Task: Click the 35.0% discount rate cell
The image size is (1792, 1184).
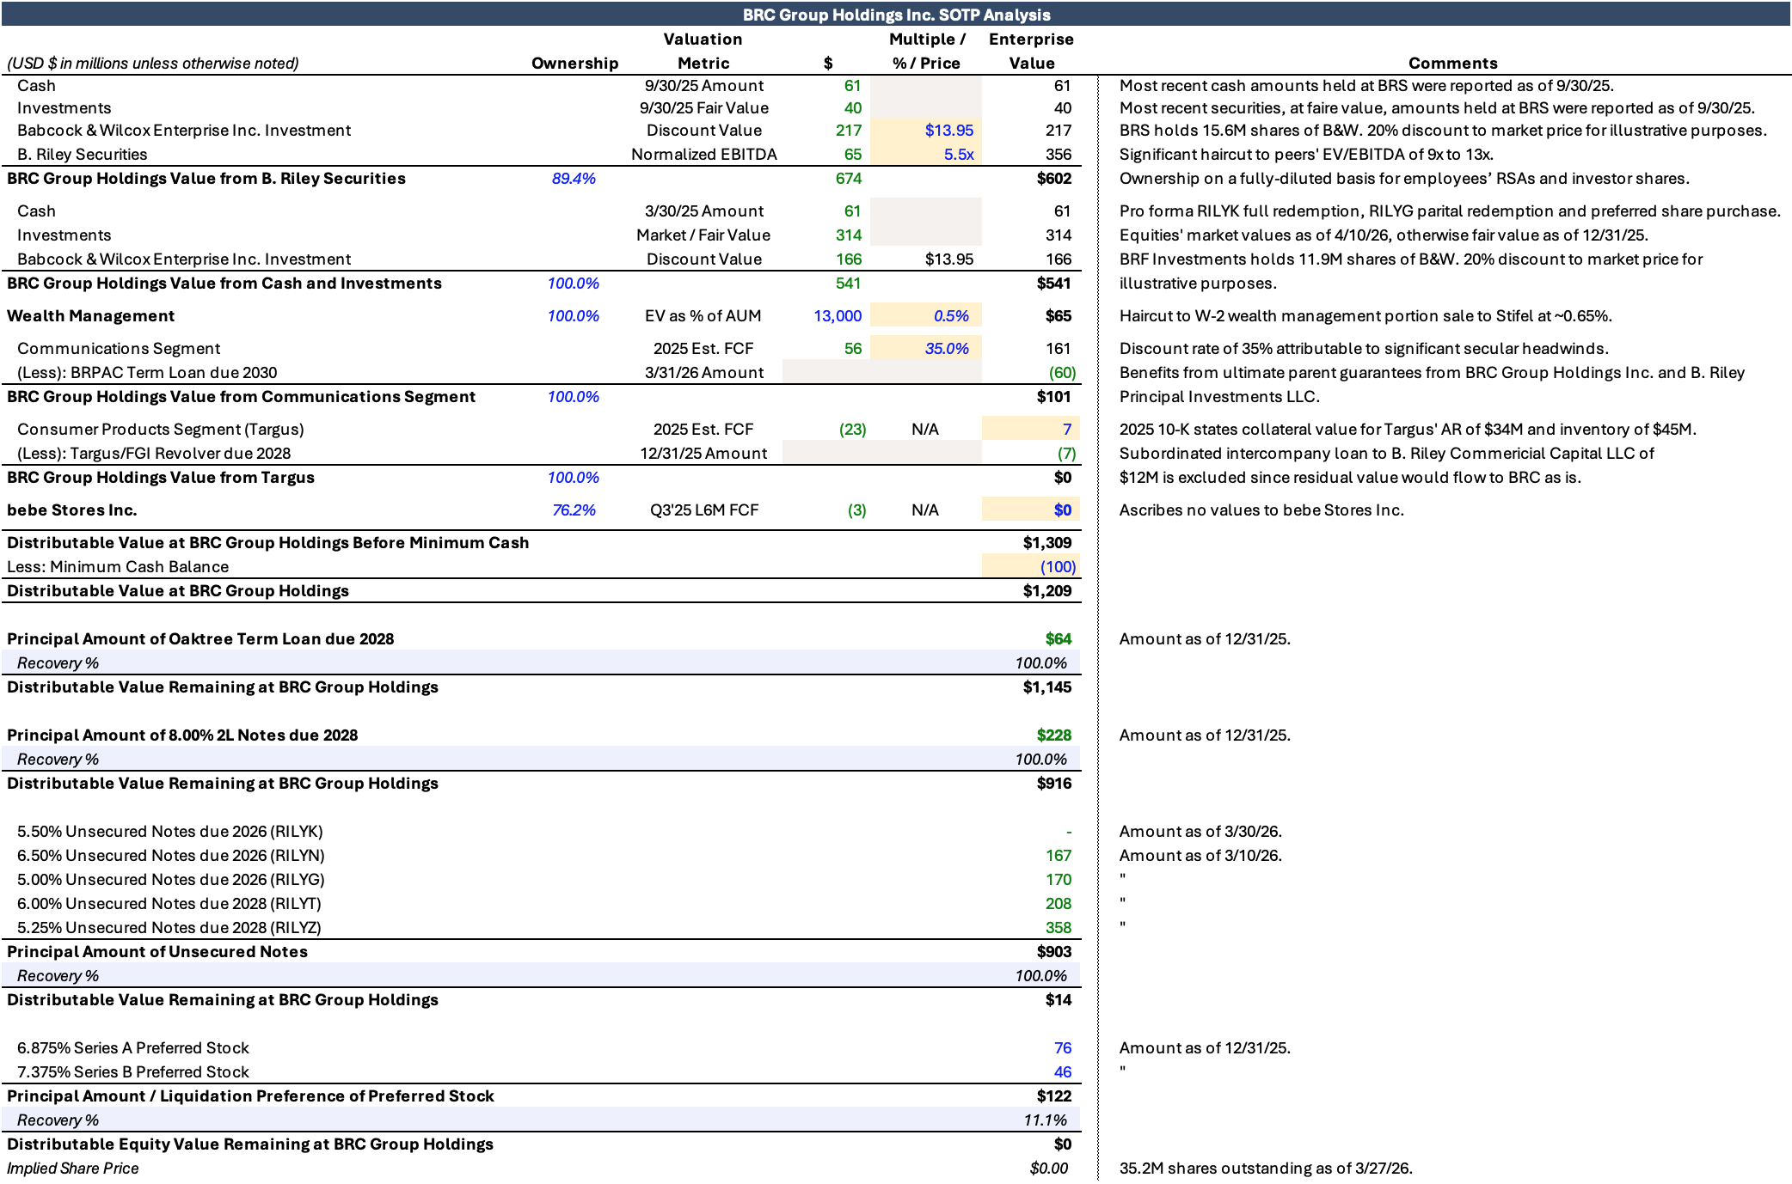Action: click(x=946, y=349)
